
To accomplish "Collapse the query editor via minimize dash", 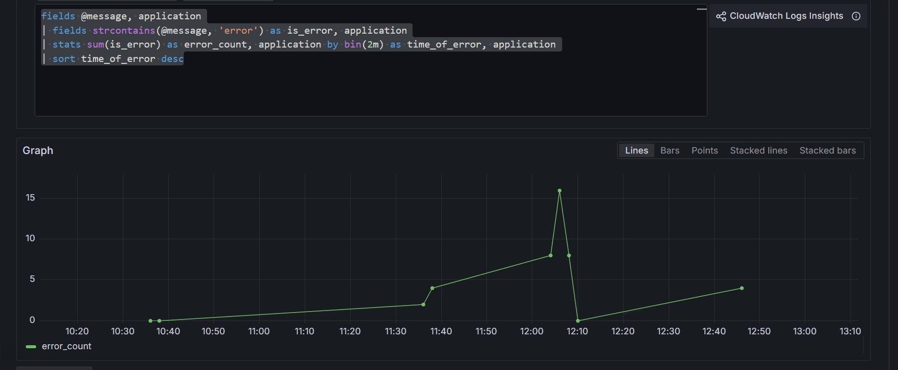I will (701, 9).
